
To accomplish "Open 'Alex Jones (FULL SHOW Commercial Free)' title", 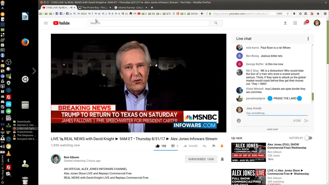I will (287, 146).
